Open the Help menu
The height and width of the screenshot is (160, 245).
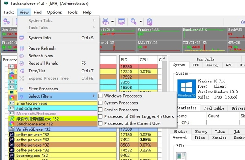click(x=87, y=12)
